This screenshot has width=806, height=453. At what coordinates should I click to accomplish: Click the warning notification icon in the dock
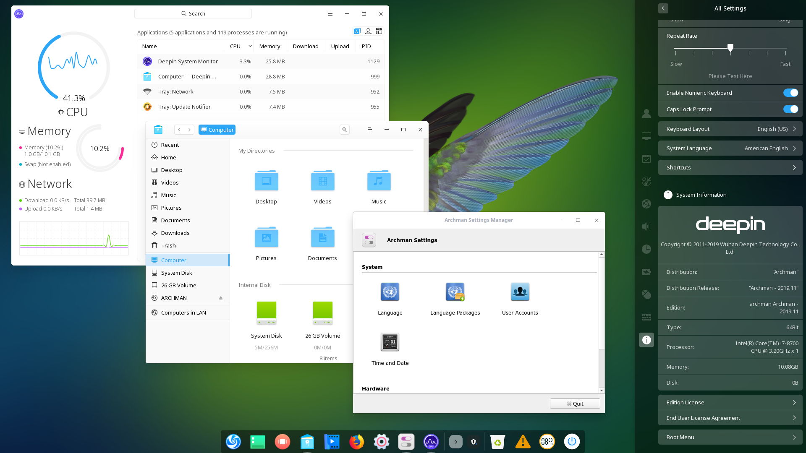(x=523, y=441)
